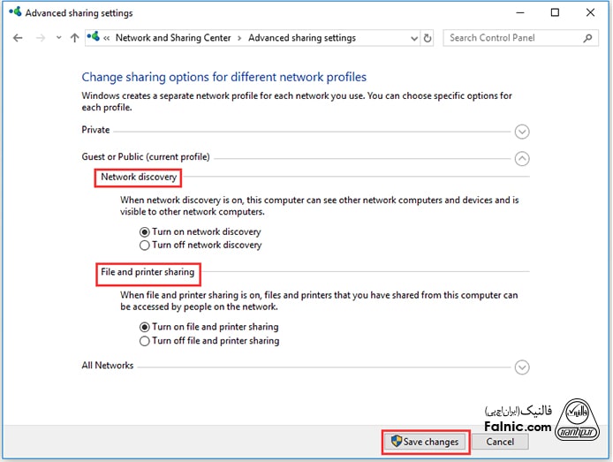
Task: Click the Search Control Panel field
Action: (512, 38)
